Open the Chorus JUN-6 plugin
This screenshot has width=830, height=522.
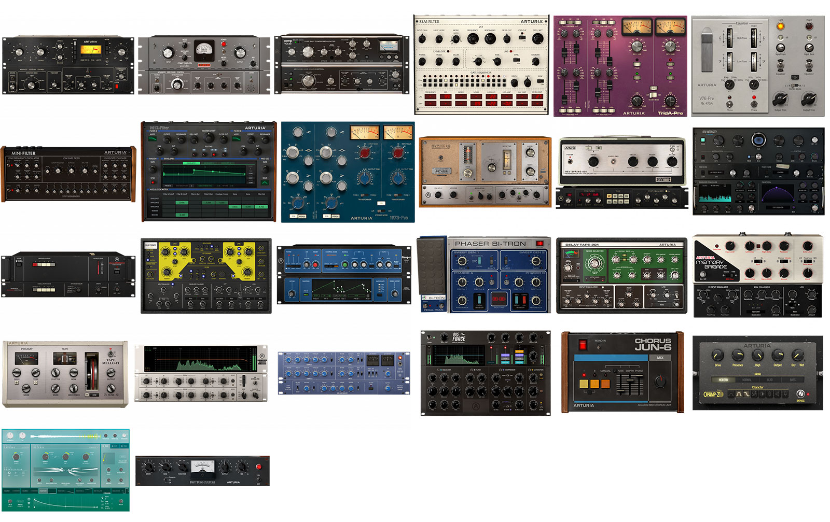622,373
